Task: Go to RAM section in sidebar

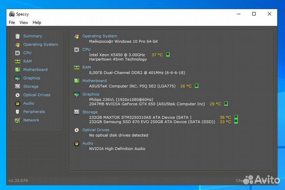Action: pyautogui.click(x=27, y=61)
